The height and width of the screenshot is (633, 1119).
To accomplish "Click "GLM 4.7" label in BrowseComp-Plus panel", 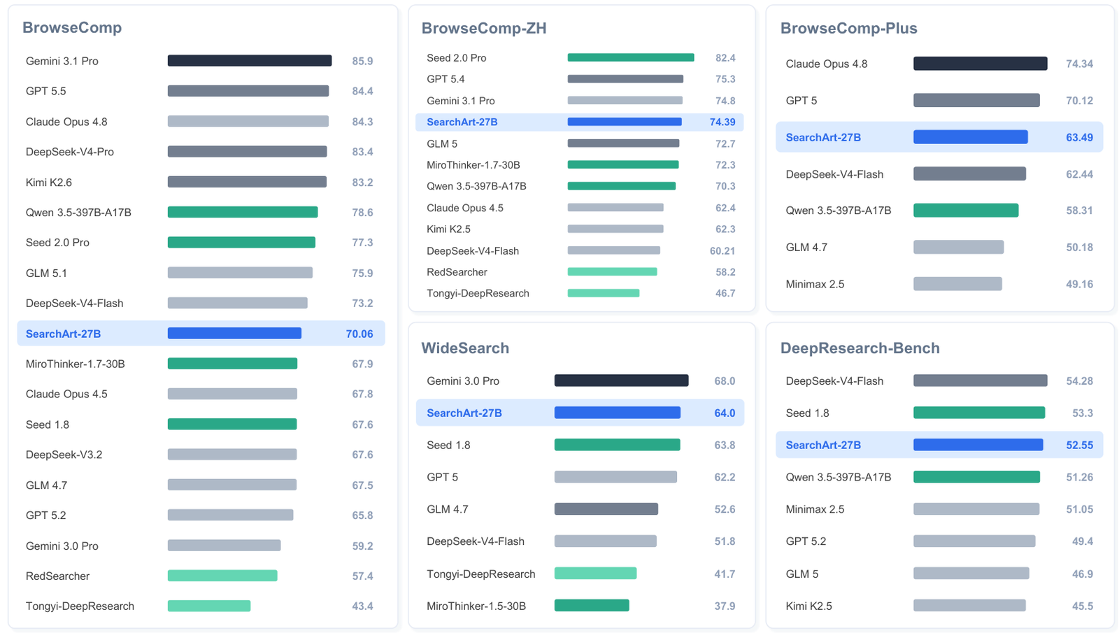I will pos(806,247).
